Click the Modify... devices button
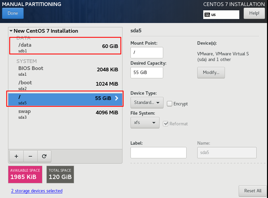The width and height of the screenshot is (268, 198). click(211, 72)
